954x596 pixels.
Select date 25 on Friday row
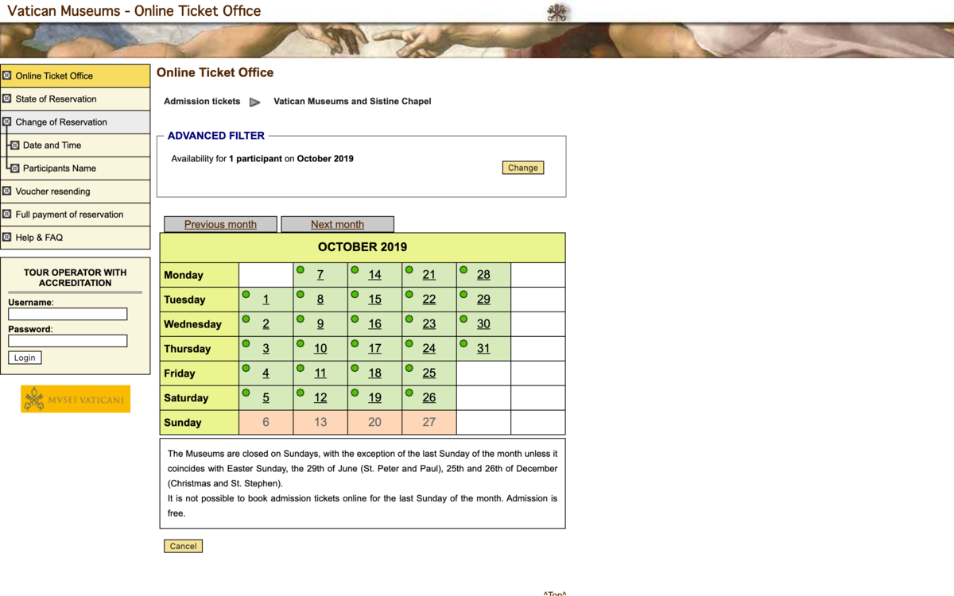429,373
